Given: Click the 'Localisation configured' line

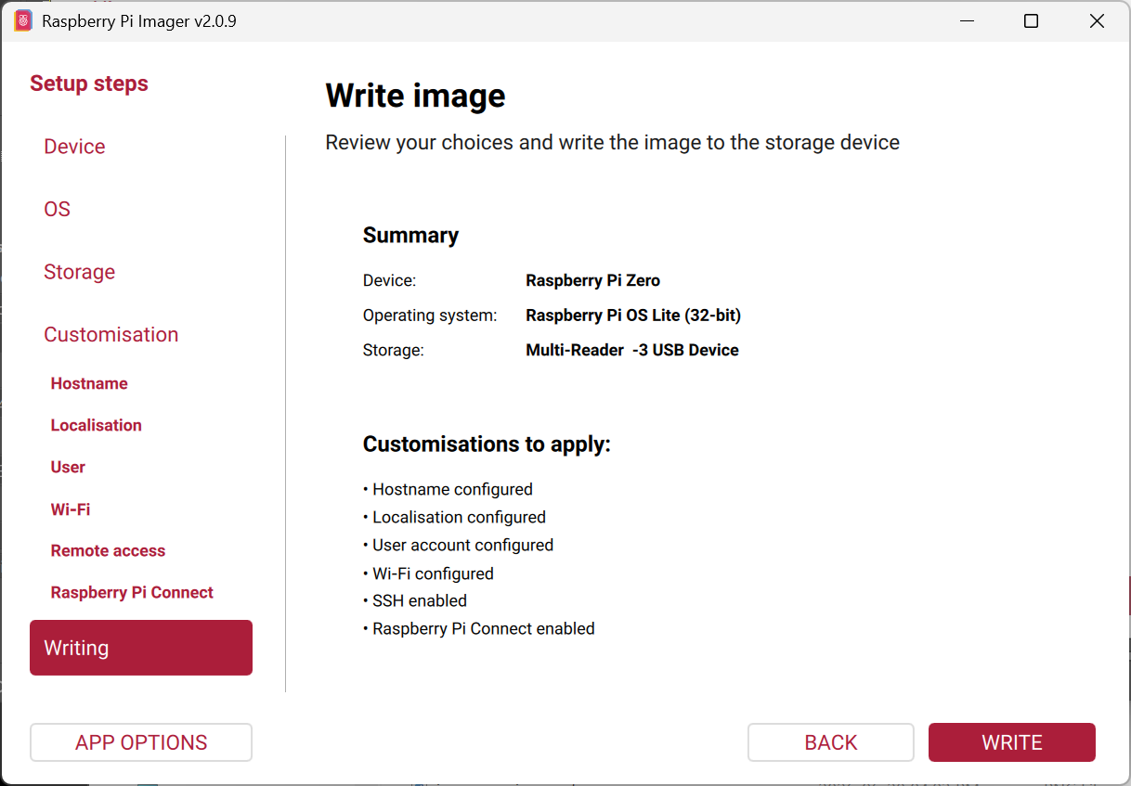Looking at the screenshot, I should coord(454,517).
